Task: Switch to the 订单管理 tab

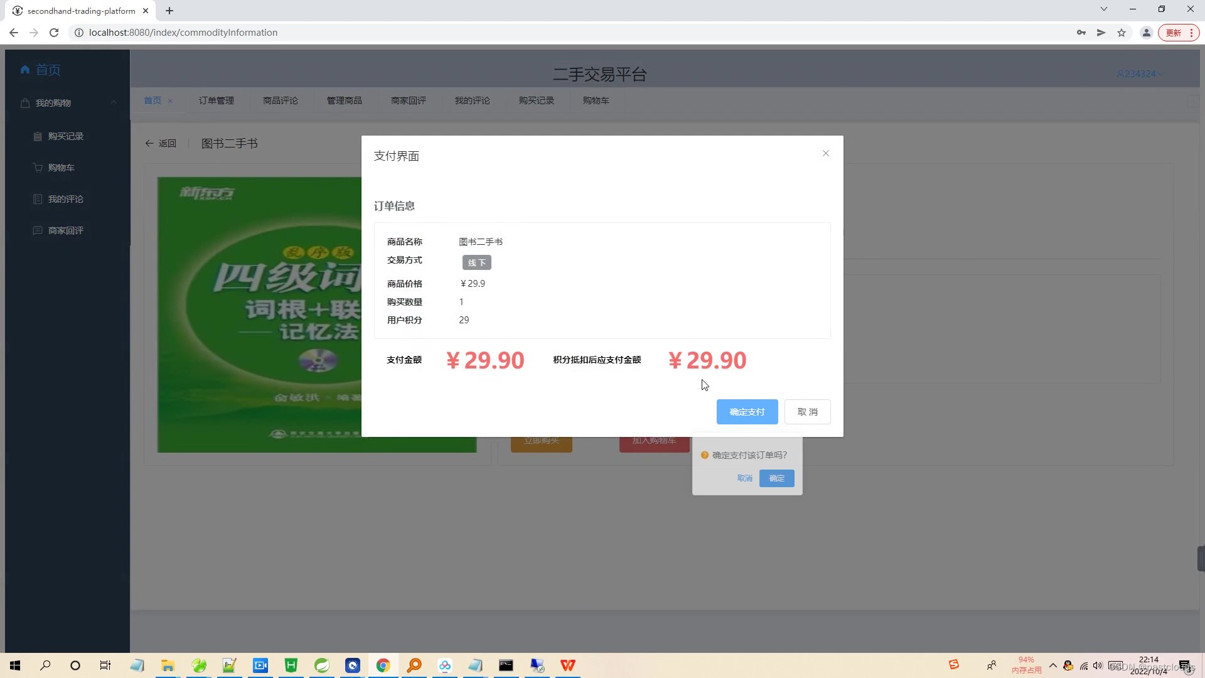Action: pos(217,100)
